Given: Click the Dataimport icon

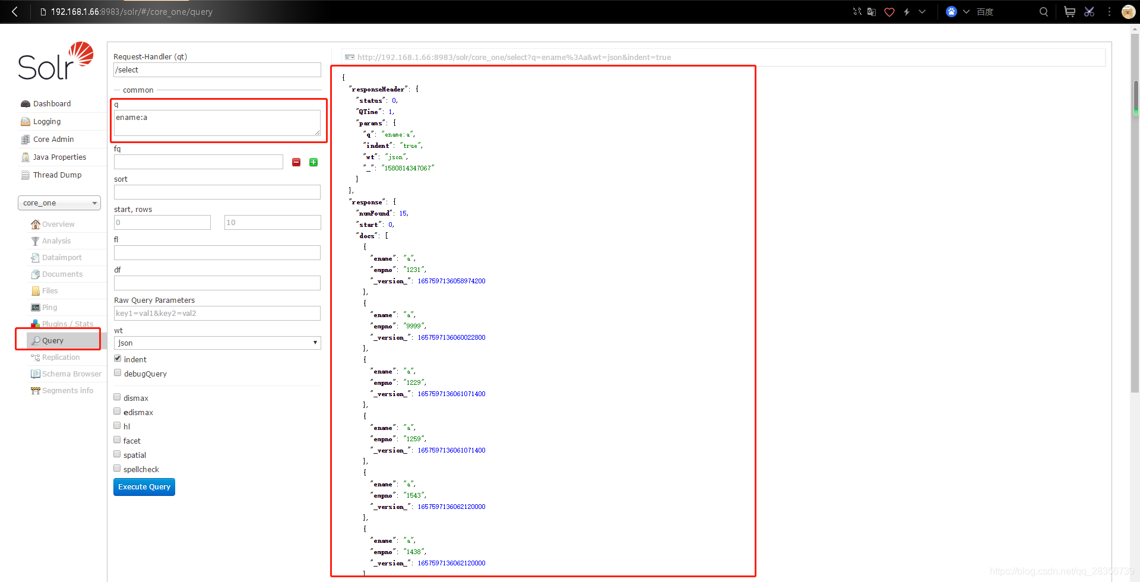Looking at the screenshot, I should pos(36,258).
